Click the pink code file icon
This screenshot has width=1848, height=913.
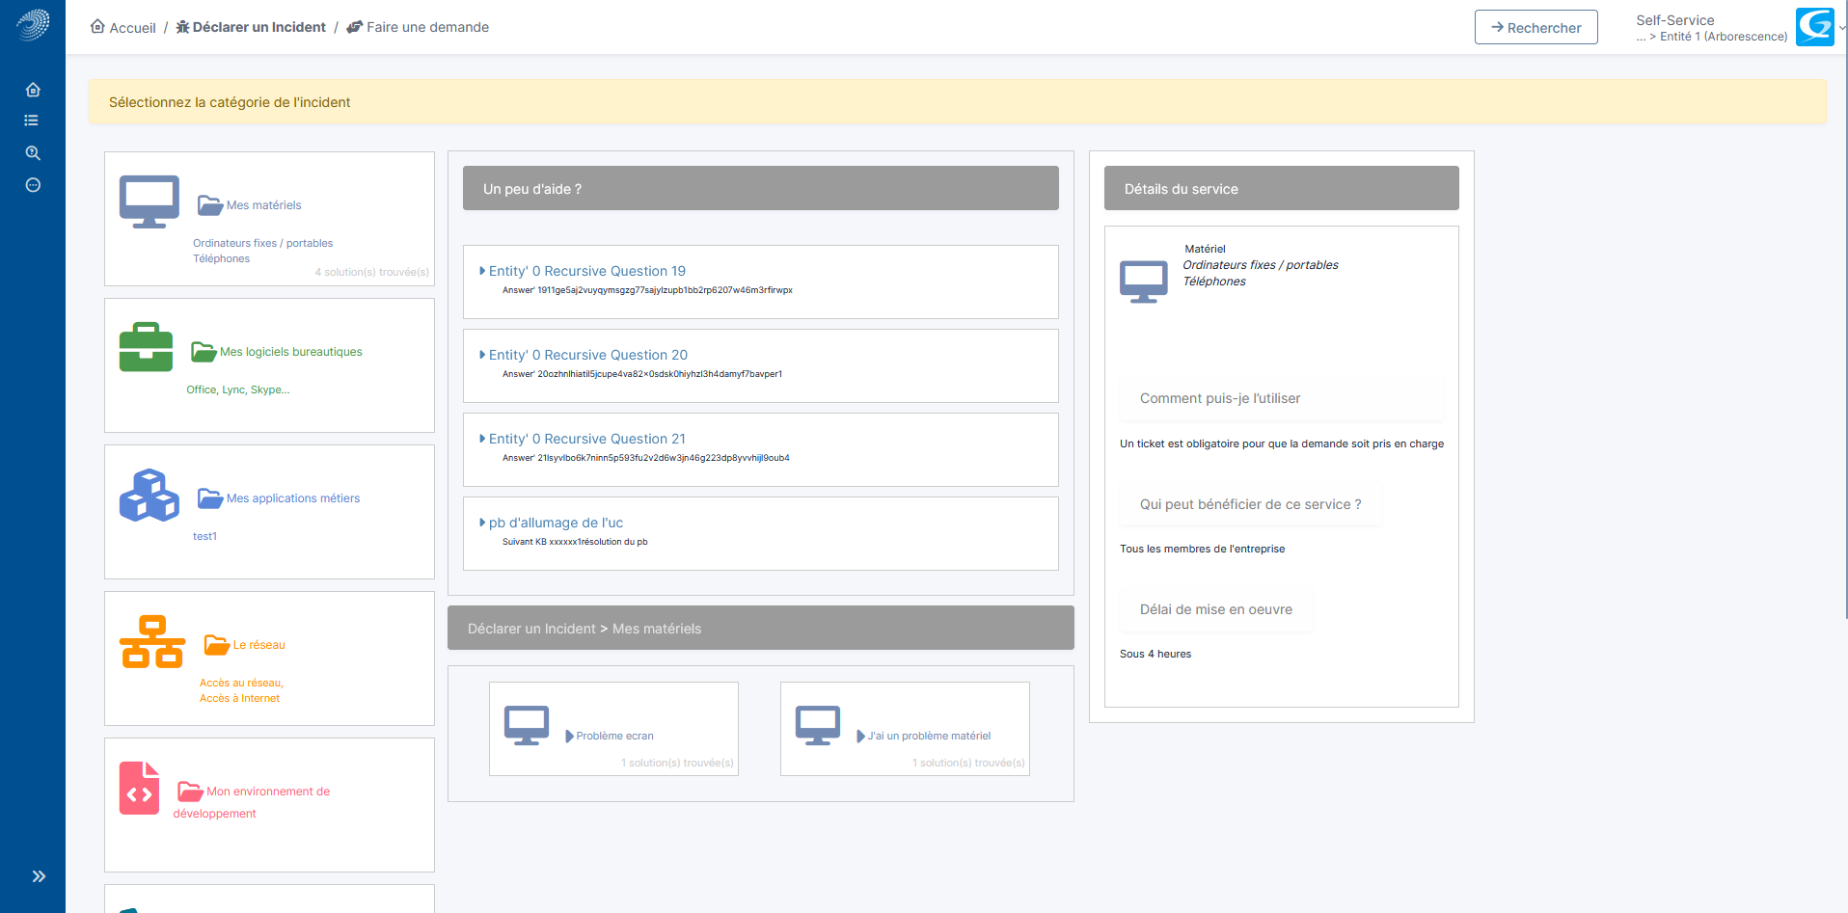point(139,788)
